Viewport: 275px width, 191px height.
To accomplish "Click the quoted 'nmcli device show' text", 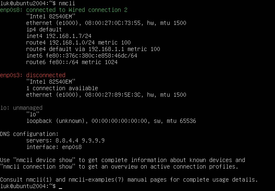I will click(x=44, y=160).
